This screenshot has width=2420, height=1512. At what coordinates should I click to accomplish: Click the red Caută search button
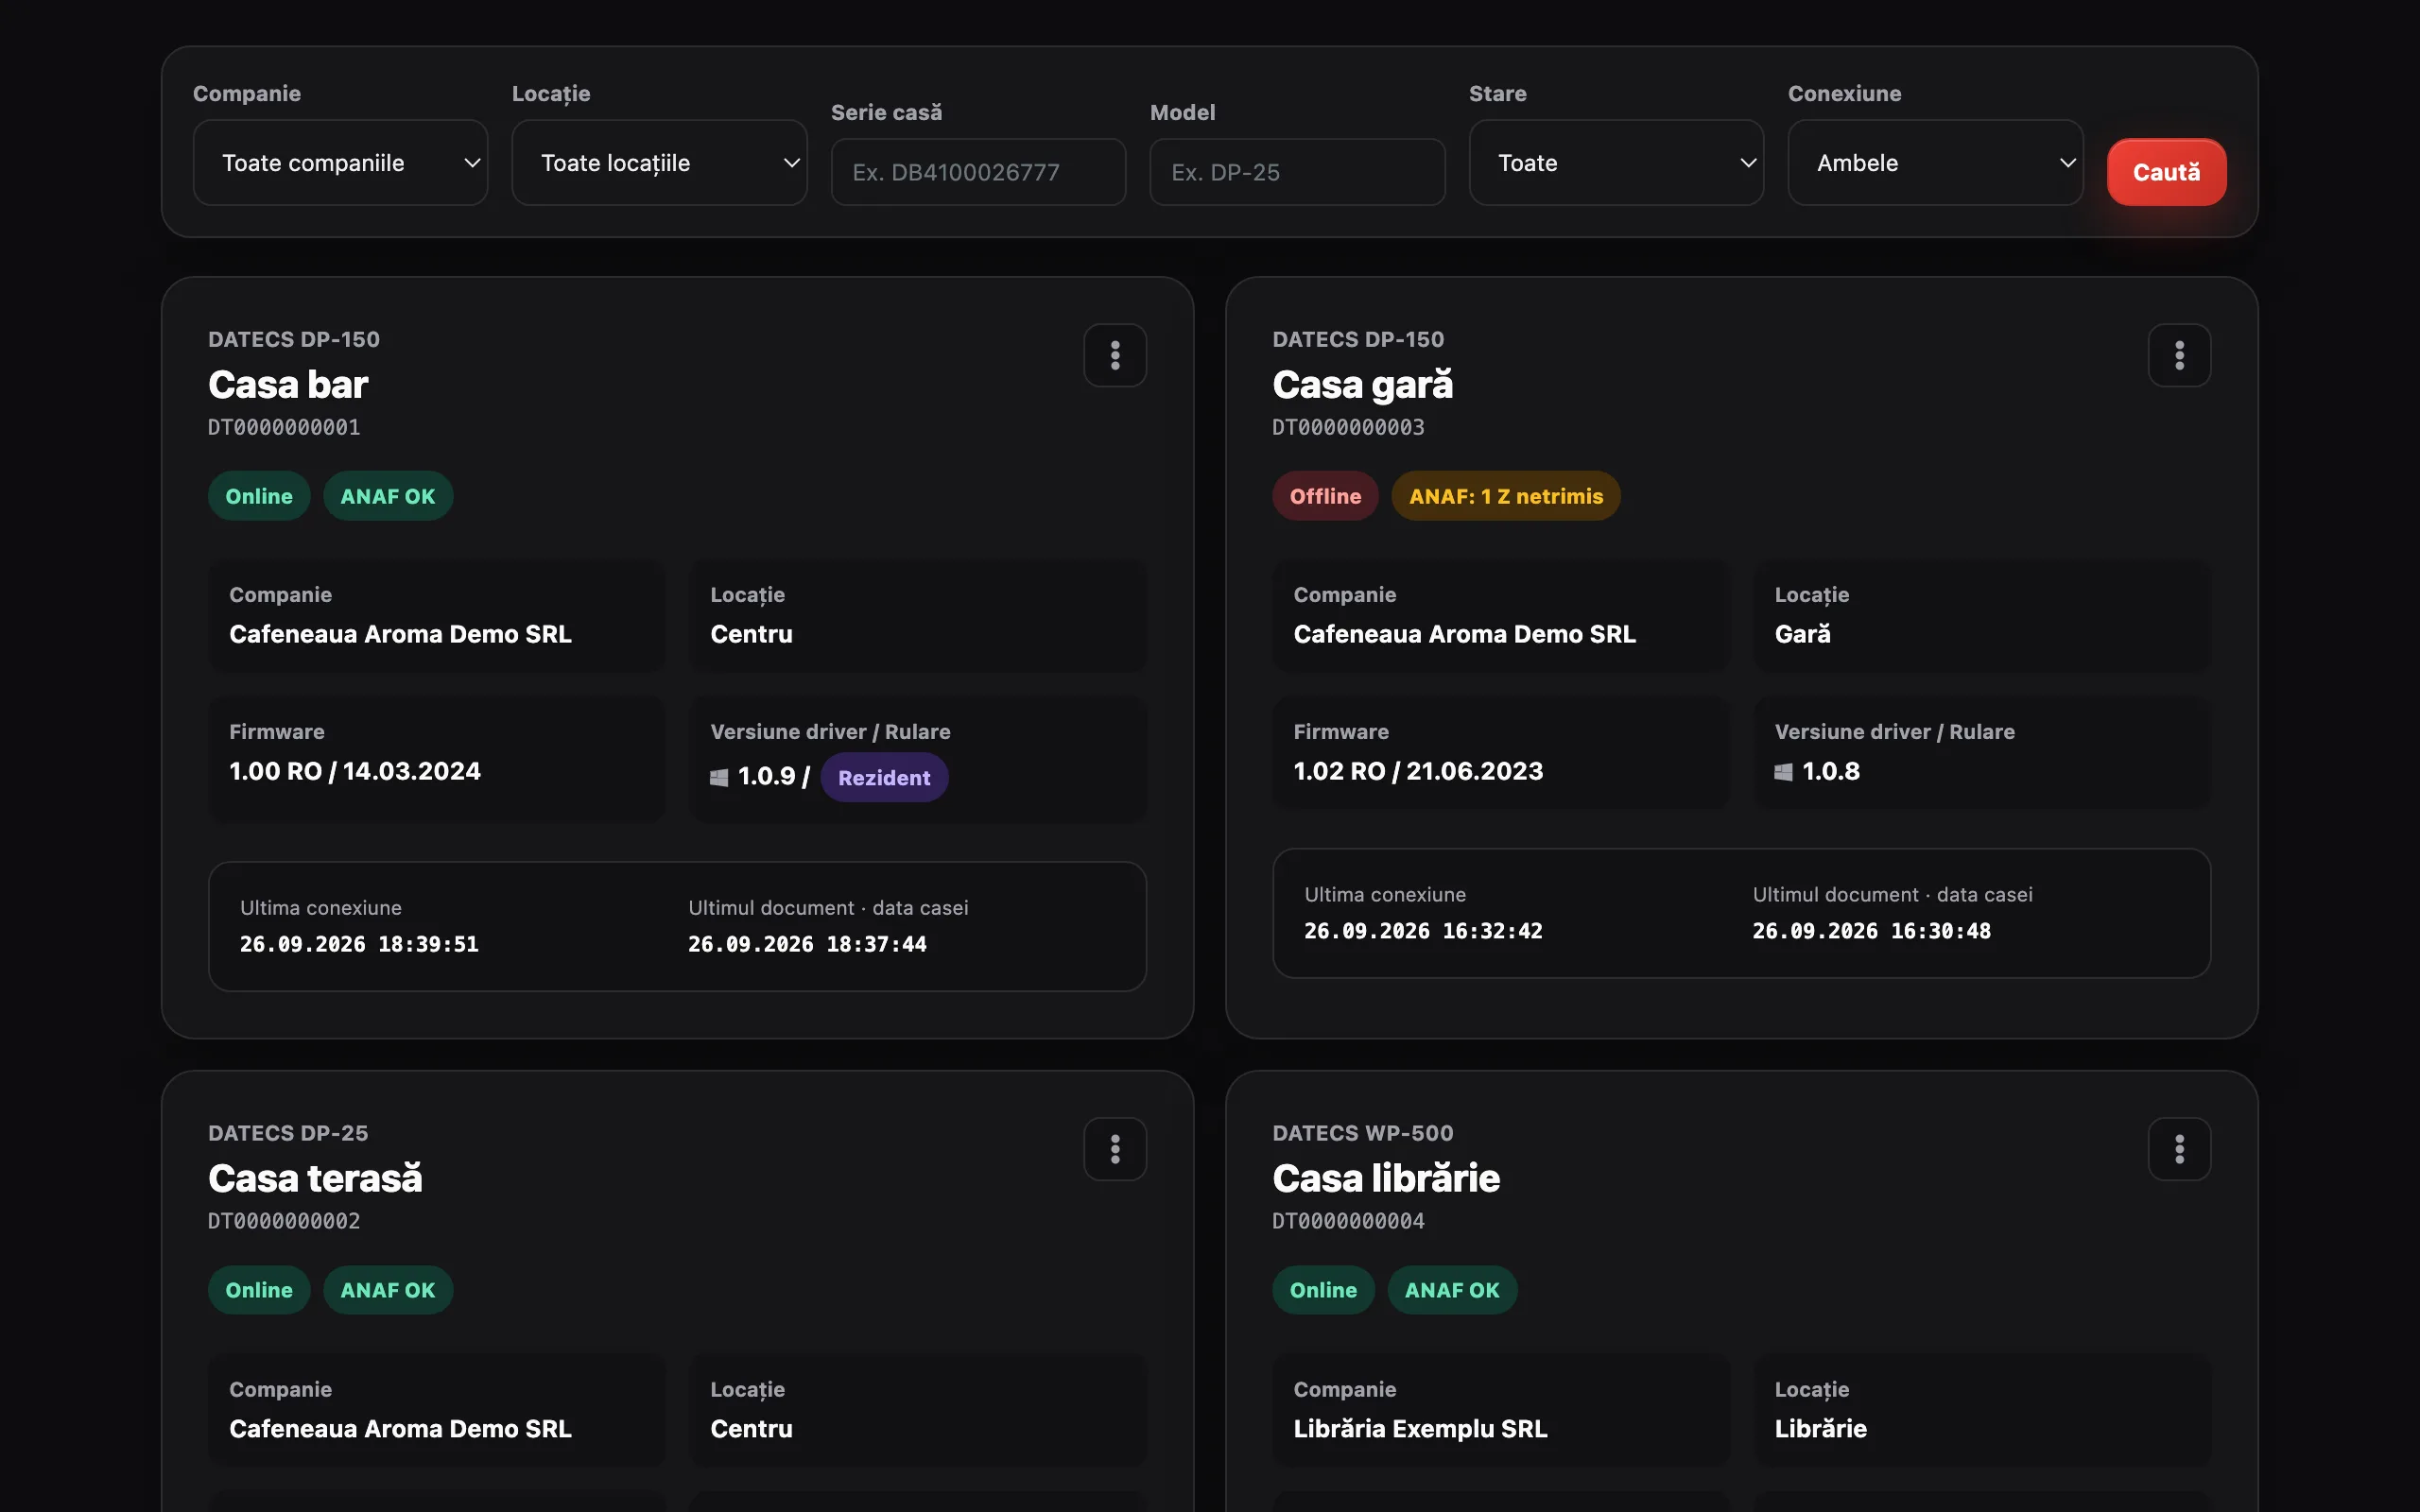(x=2166, y=172)
